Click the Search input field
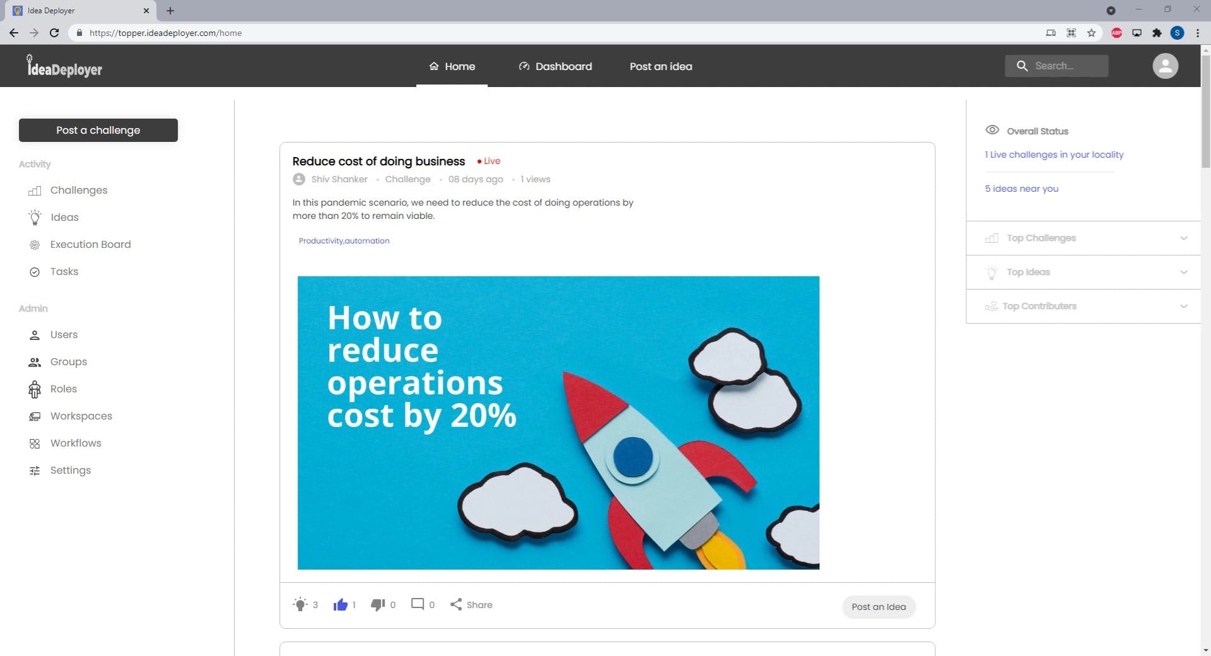 [1056, 66]
